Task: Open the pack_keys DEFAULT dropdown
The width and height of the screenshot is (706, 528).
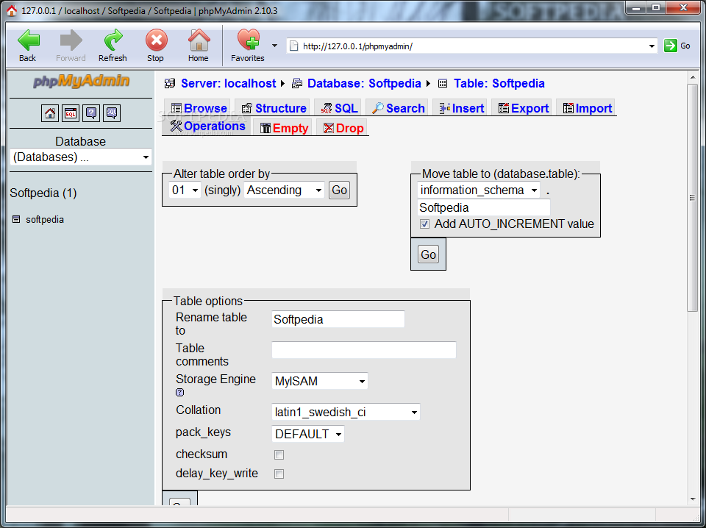Action: pyautogui.click(x=308, y=434)
